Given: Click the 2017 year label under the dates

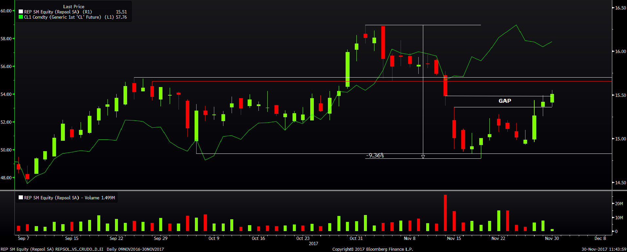Looking at the screenshot, I should [x=313, y=243].
